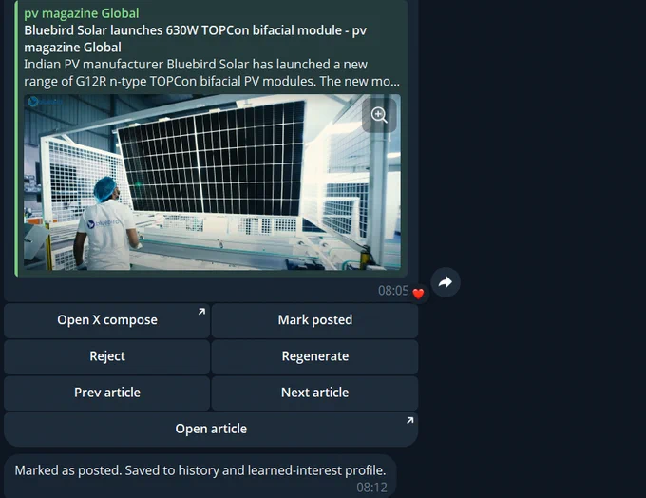The image size is (646, 498).
Task: Click the red heart reaction
Action: [x=418, y=294]
